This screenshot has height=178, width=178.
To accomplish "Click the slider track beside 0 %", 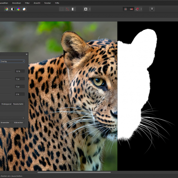I will (6, 94).
